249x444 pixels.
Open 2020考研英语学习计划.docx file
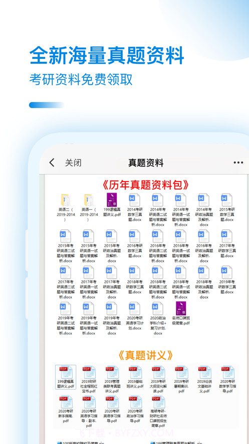pos(135,317)
